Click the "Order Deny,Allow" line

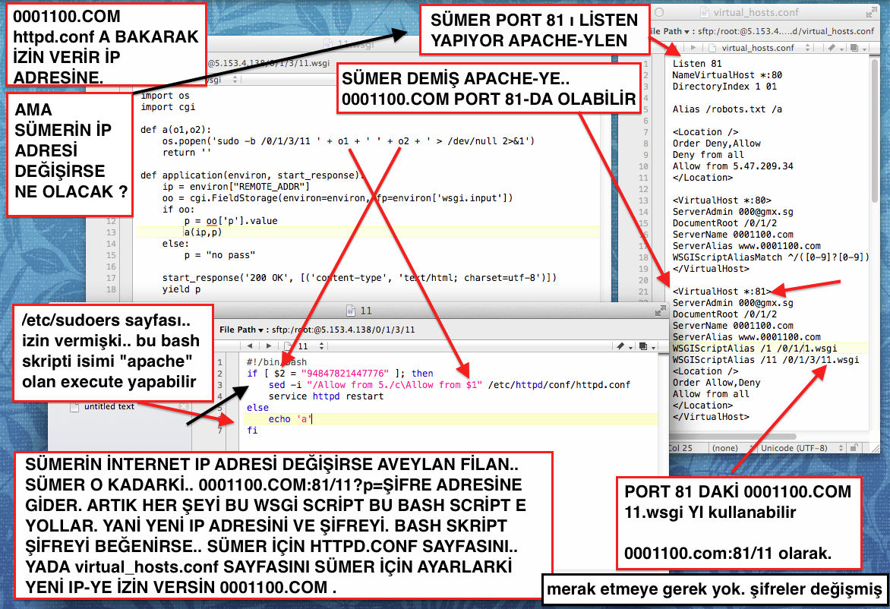click(x=716, y=144)
